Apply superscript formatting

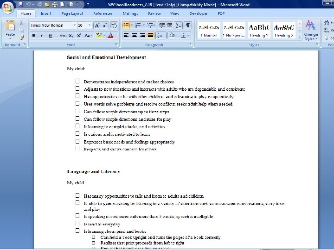[x=79, y=35]
